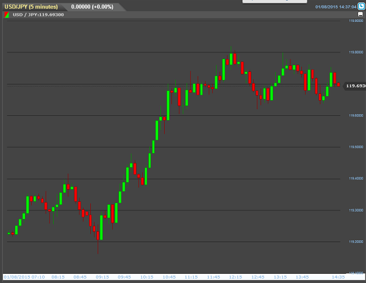
Task: Click the 14:35 time axis label
Action: pyautogui.click(x=338, y=277)
